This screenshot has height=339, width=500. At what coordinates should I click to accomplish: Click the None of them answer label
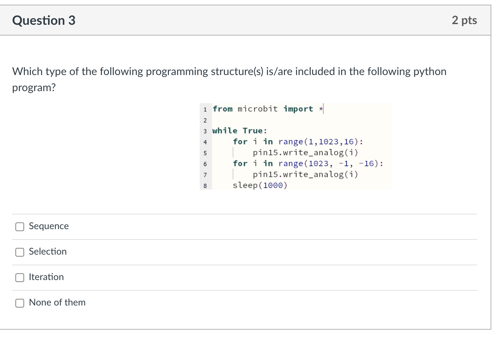pos(57,302)
